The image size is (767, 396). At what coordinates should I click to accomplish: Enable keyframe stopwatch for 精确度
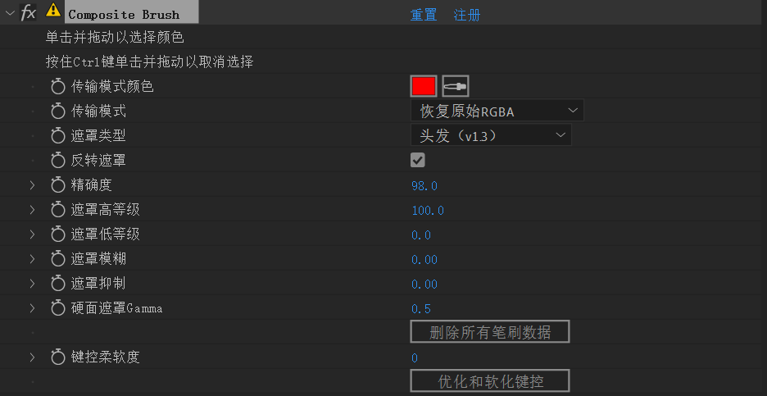tap(58, 185)
